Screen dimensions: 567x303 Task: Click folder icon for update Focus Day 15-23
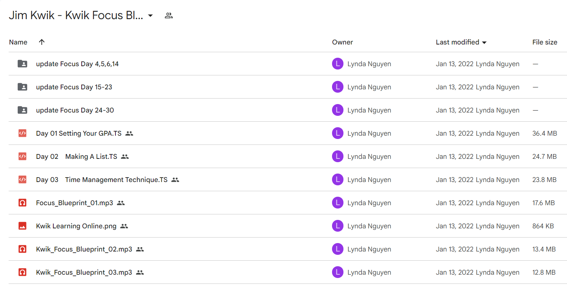(x=22, y=87)
